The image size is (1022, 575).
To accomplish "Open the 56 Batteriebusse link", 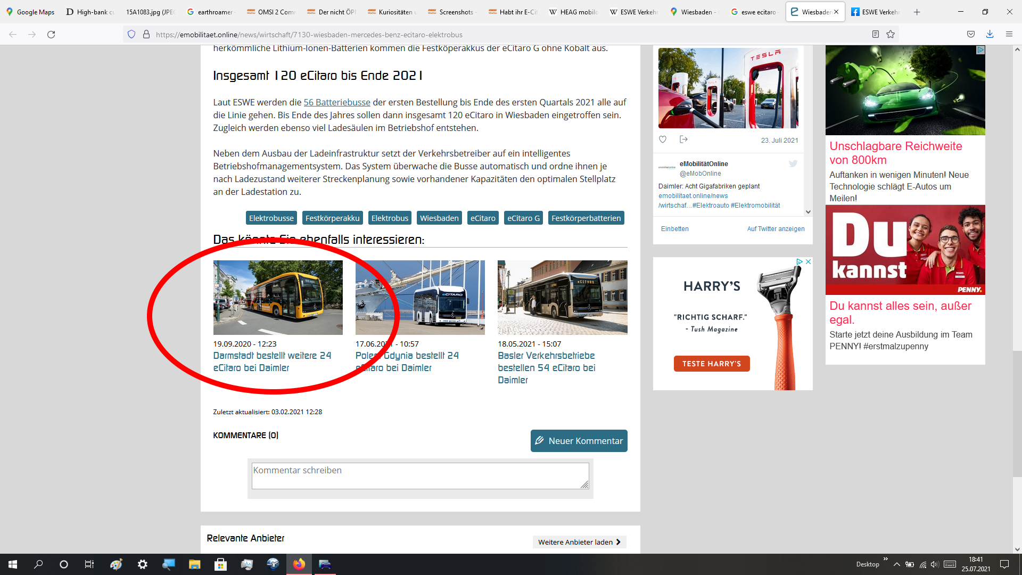I will tap(337, 102).
